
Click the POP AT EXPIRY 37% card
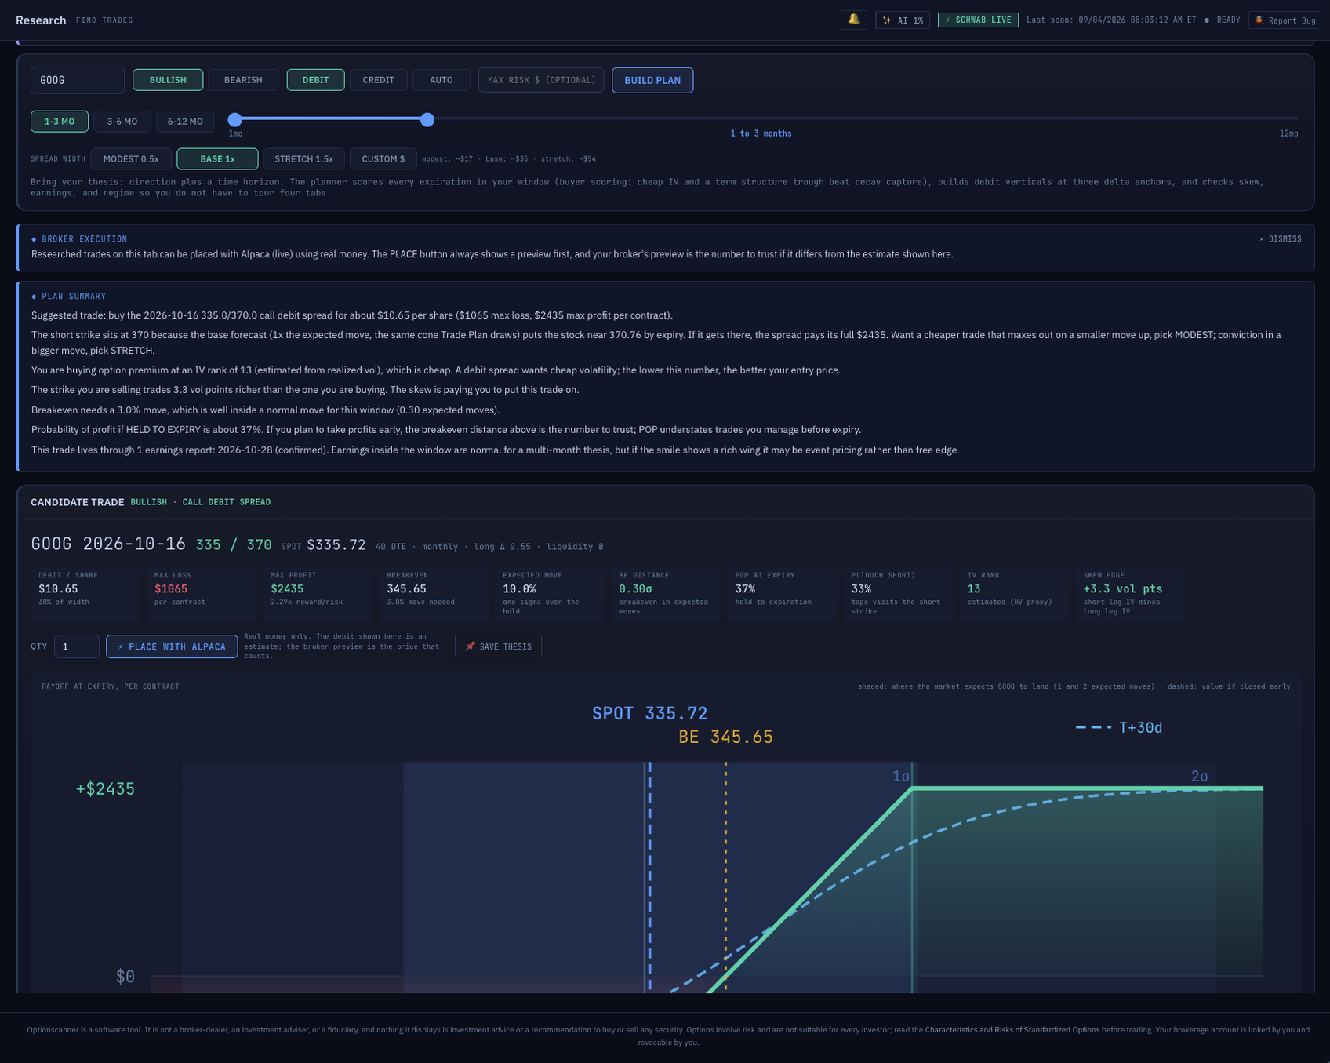point(782,594)
